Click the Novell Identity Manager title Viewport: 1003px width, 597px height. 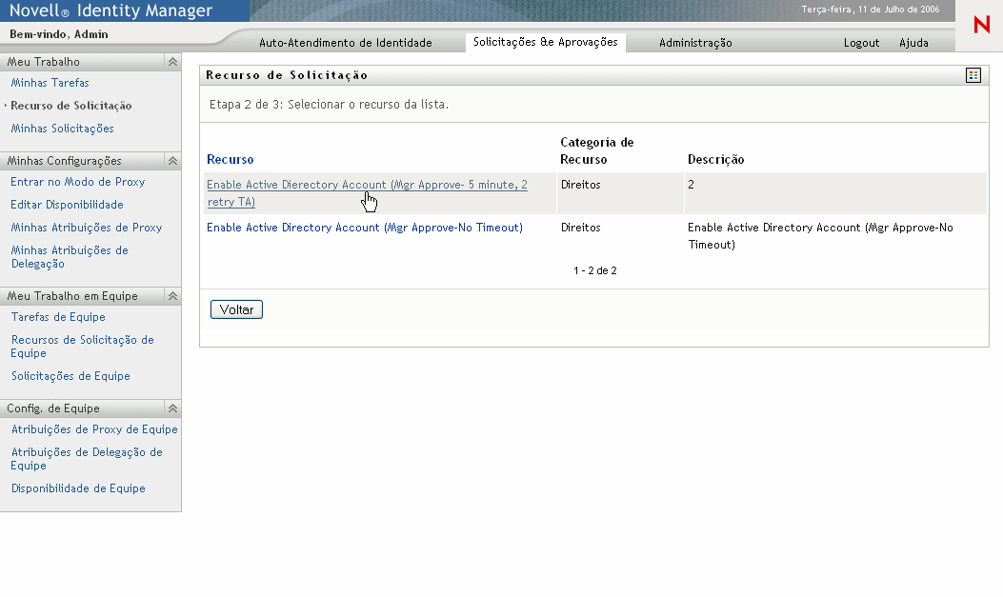tap(110, 10)
